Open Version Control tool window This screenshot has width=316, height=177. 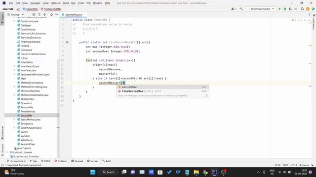16,161
